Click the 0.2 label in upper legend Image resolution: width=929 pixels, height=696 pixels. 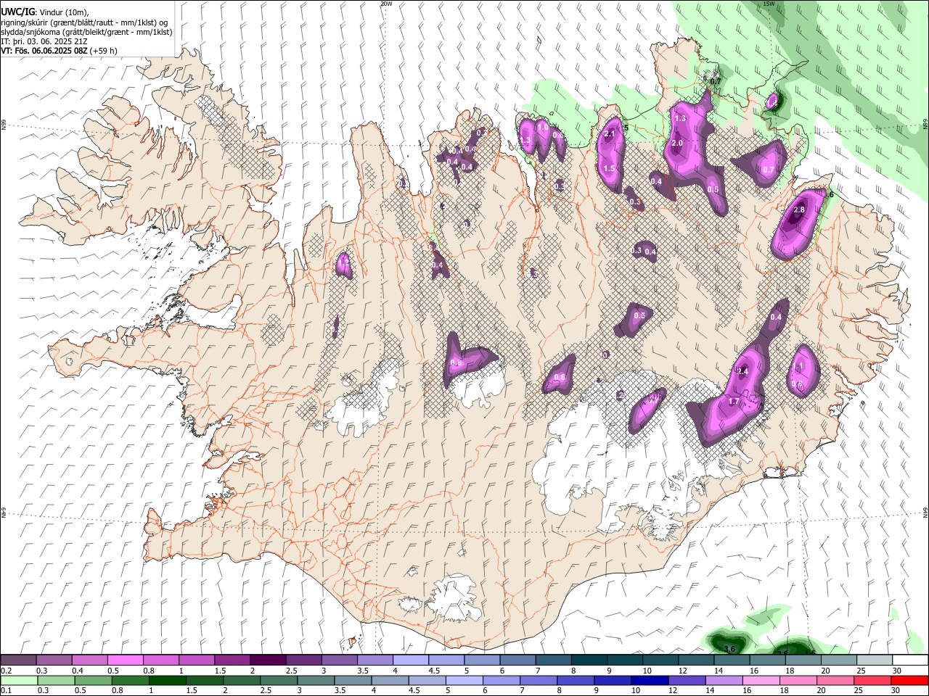[x=6, y=671]
